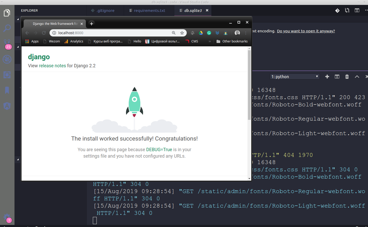Open Source Control view with 25 changes
This screenshot has height=227, width=368.
point(7,44)
